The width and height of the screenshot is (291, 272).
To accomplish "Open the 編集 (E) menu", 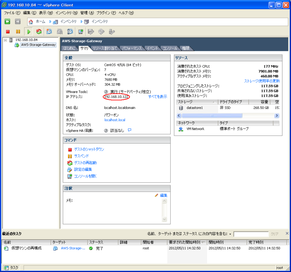I will tap(30, 13).
